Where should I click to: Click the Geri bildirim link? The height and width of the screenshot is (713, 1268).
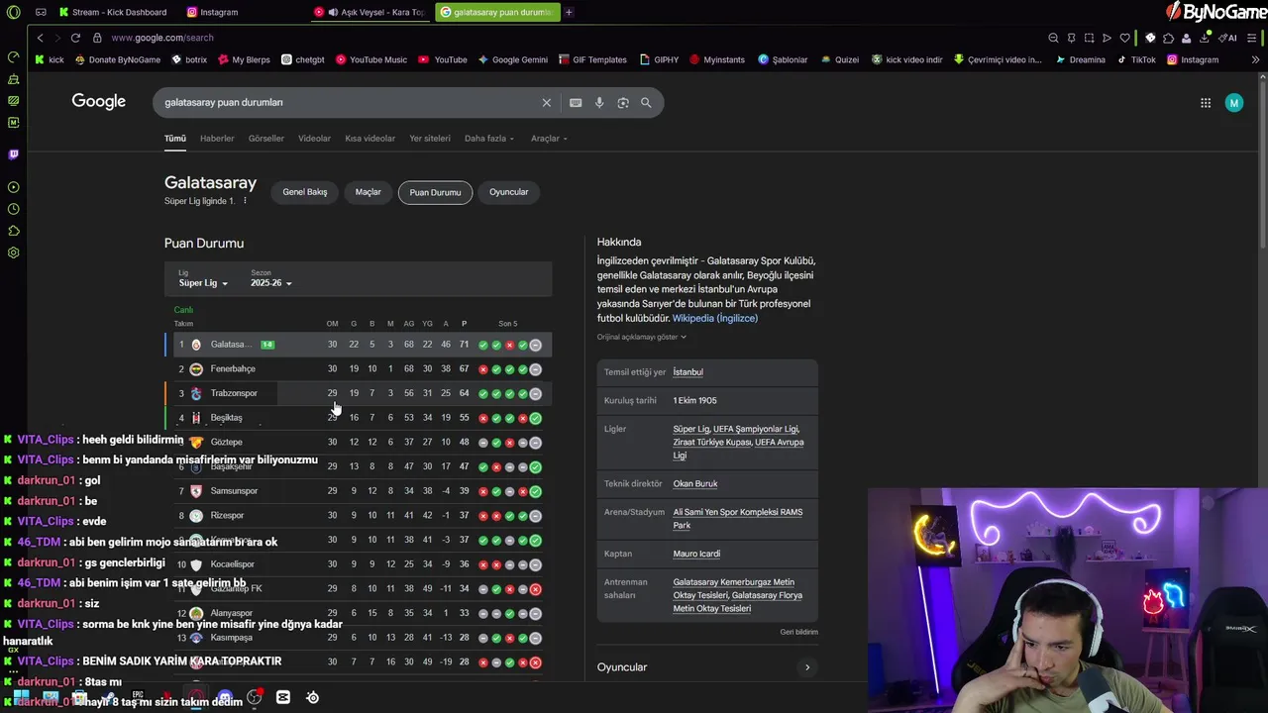798,632
